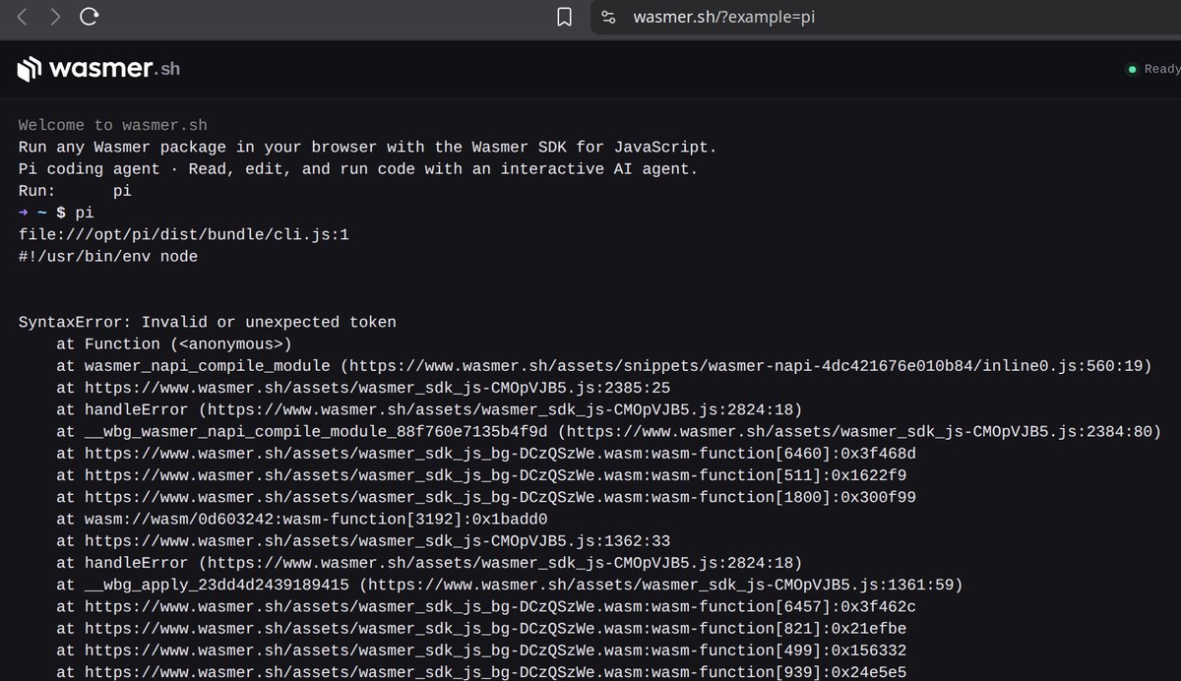1181x681 pixels.
Task: Bookmark this page with the bookmark icon
Action: 564,17
